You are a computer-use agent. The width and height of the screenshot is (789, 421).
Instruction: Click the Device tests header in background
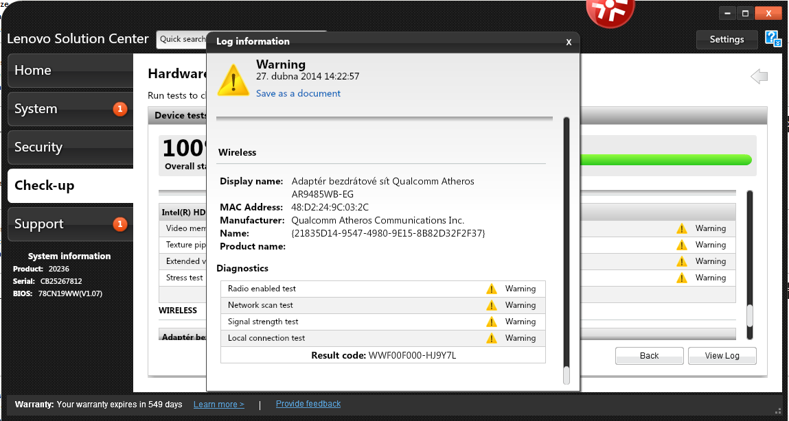180,116
